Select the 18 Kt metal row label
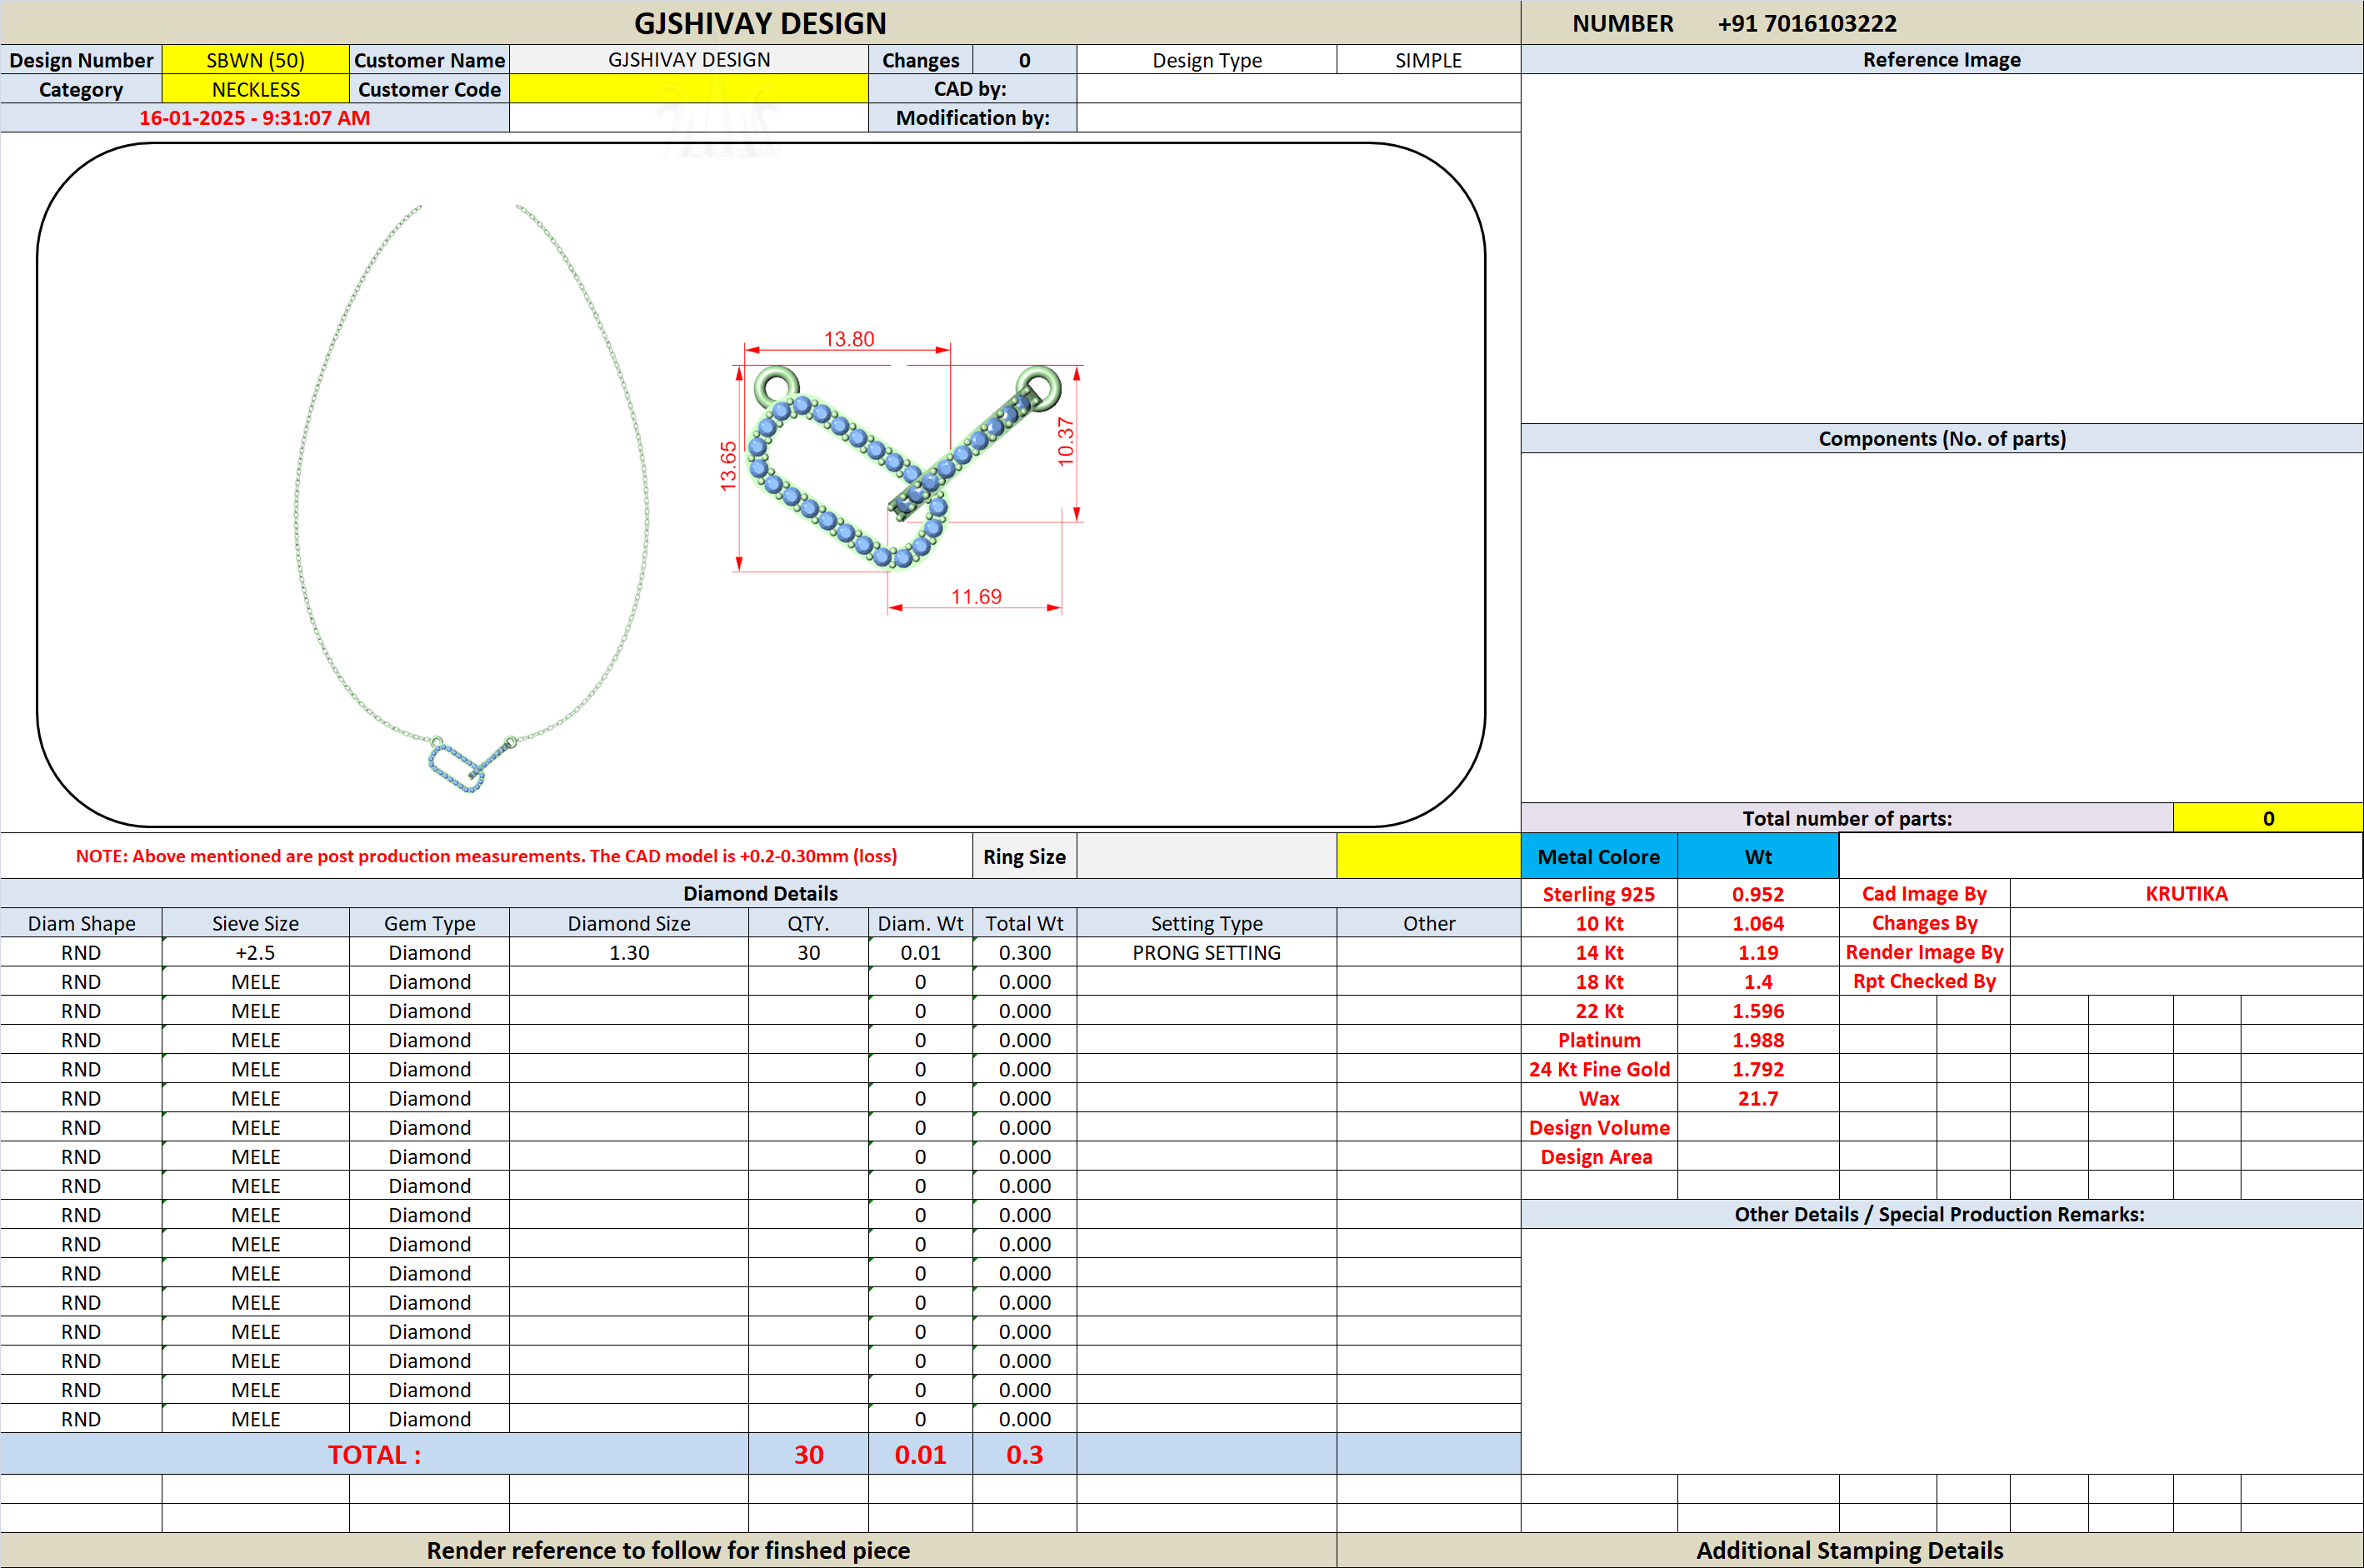Viewport: 2364px width, 1568px height. [1599, 982]
